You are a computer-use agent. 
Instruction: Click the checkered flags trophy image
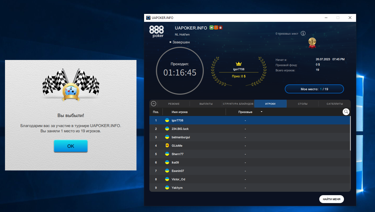tap(70, 85)
